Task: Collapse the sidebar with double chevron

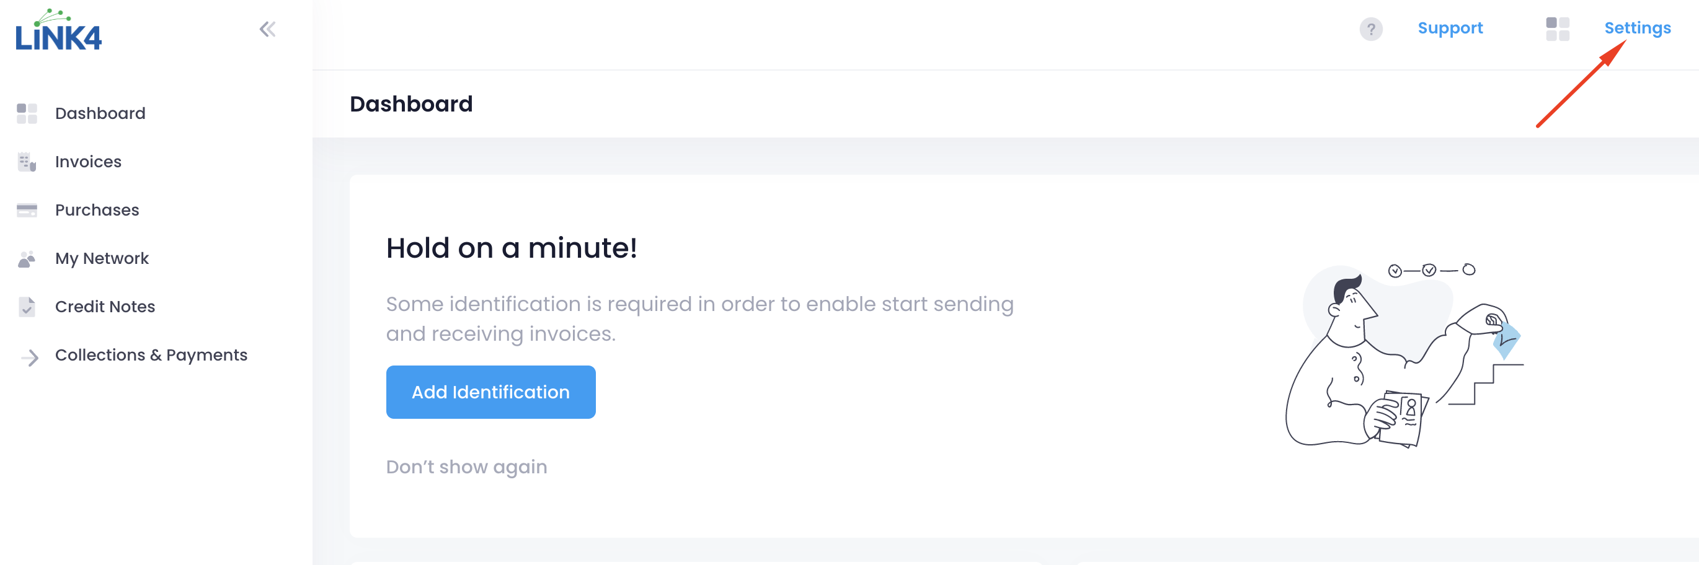Action: pyautogui.click(x=267, y=29)
